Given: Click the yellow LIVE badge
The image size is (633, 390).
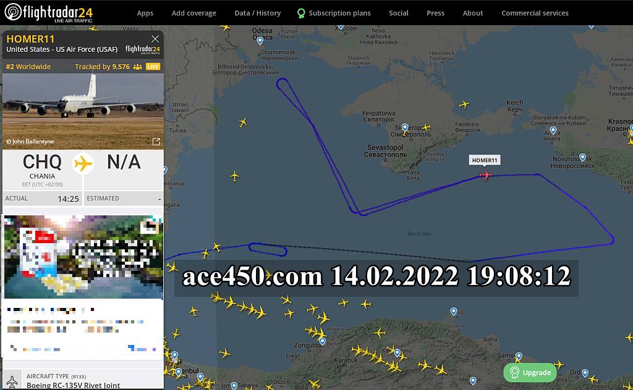Looking at the screenshot, I should pos(153,67).
